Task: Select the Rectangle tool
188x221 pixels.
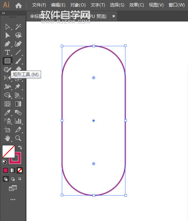Action: 8,61
